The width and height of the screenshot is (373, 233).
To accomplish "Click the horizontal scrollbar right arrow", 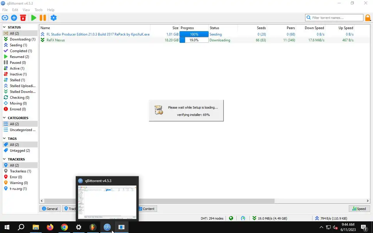I will tap(367, 201).
